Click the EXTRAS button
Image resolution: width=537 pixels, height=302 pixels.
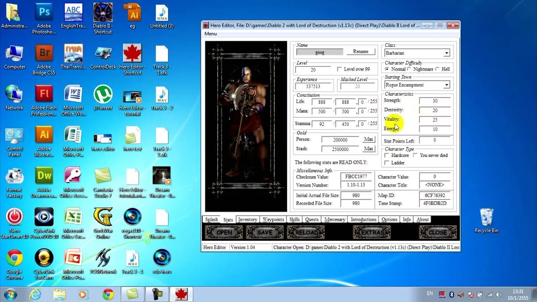click(372, 232)
